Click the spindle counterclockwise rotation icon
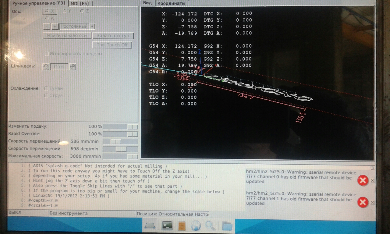Image resolution: width=390 pixels, height=234 pixels. click(x=46, y=67)
